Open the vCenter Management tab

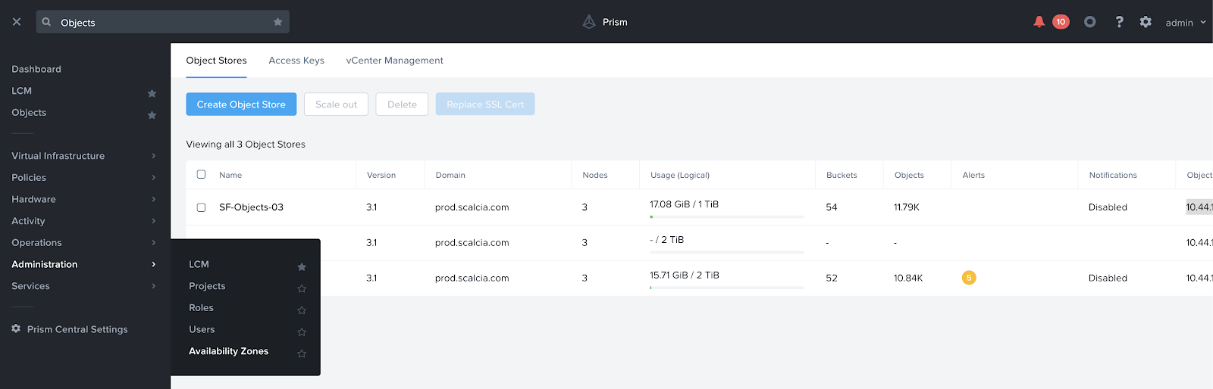click(394, 61)
